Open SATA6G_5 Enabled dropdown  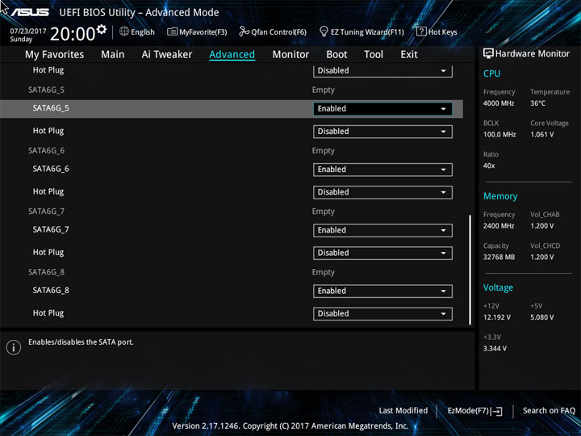pyautogui.click(x=382, y=109)
